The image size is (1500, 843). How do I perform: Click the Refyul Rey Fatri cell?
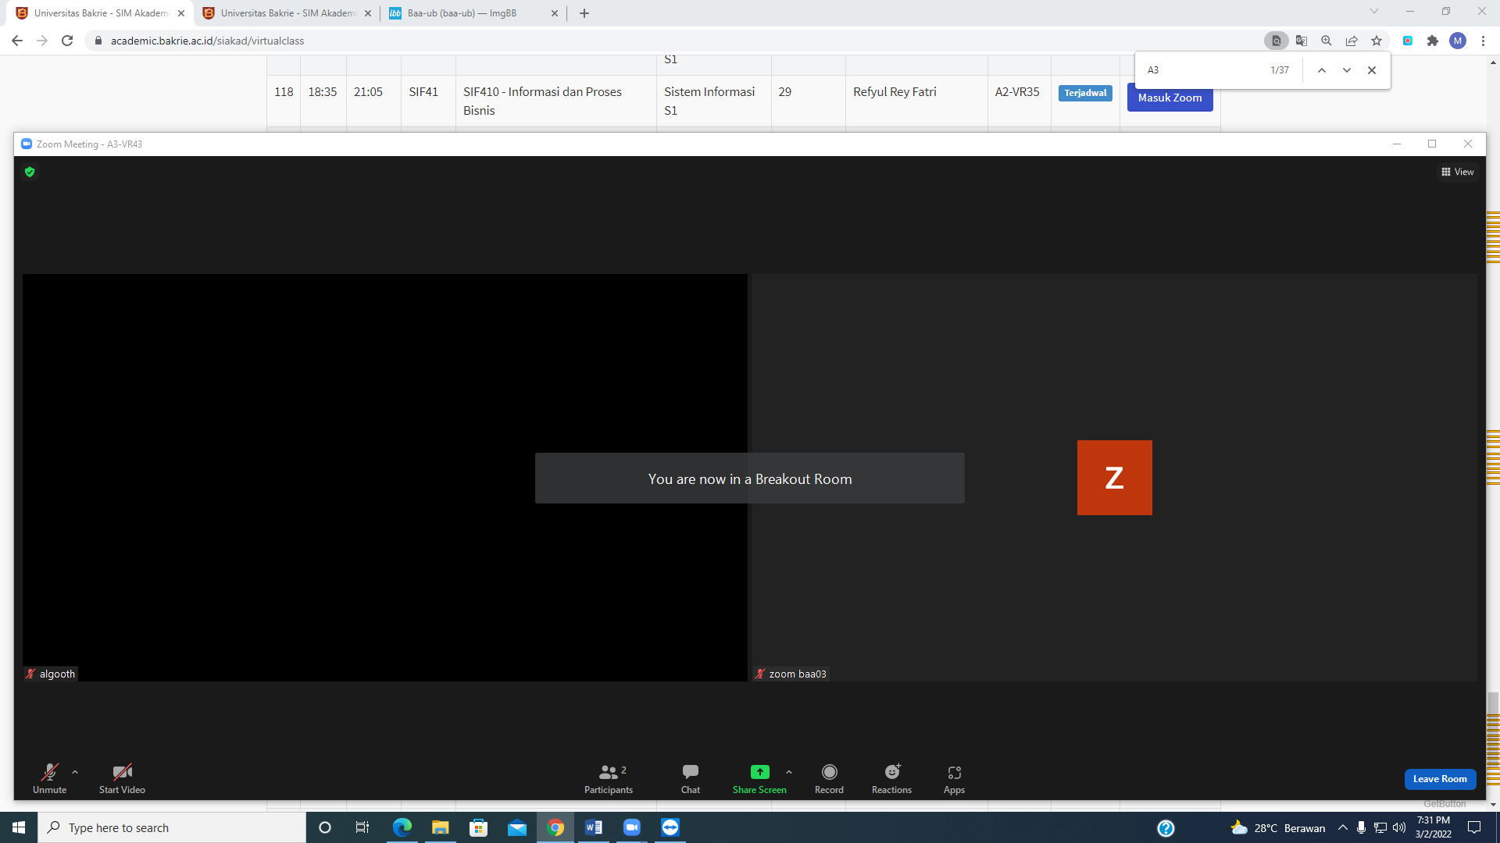(x=916, y=101)
